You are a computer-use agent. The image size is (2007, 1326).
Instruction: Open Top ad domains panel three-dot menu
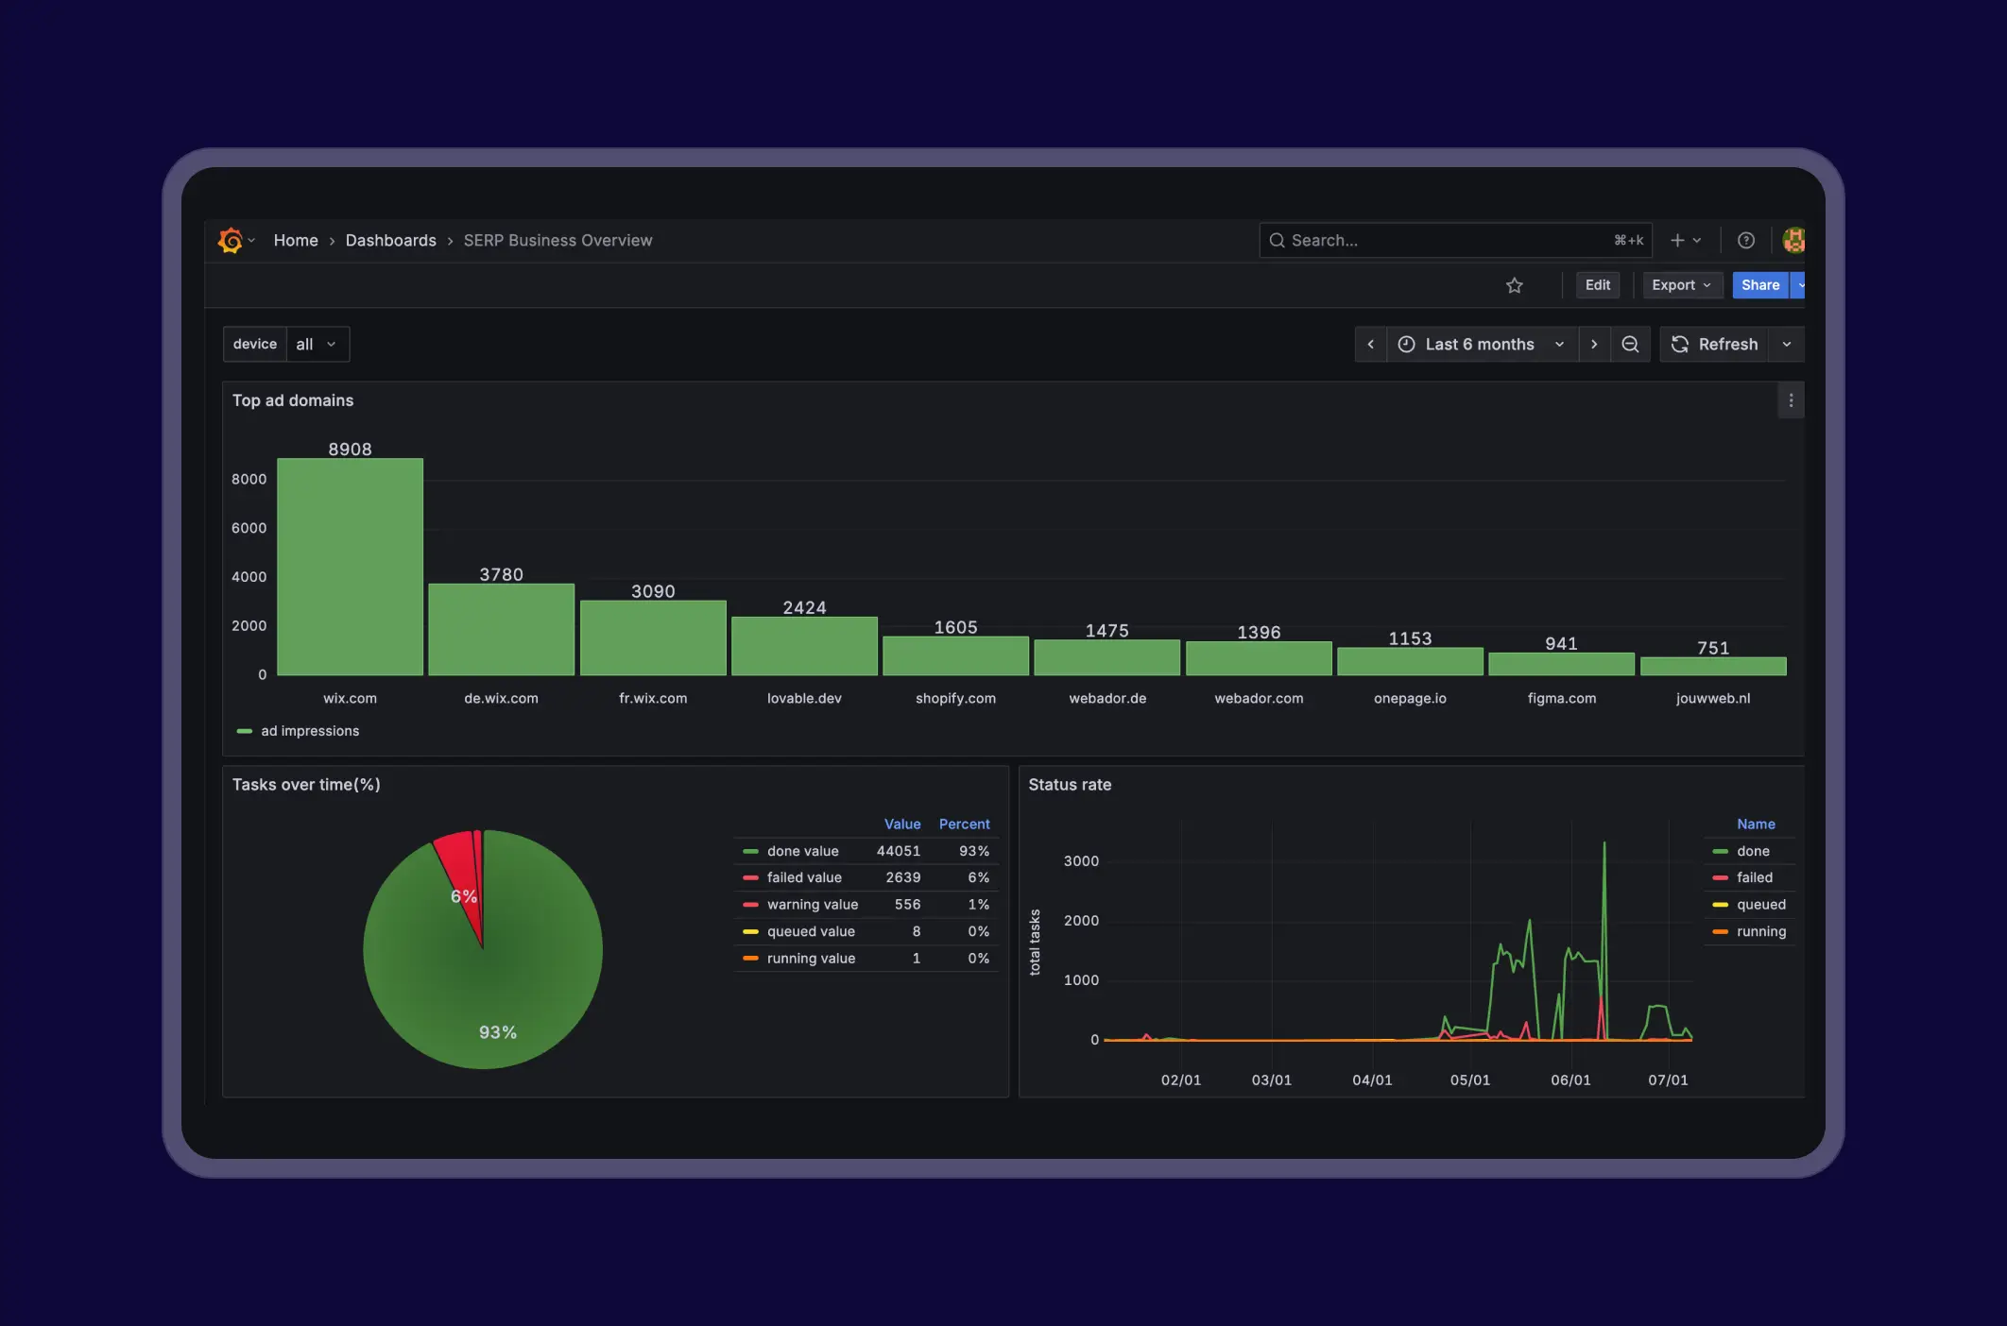pos(1791,400)
